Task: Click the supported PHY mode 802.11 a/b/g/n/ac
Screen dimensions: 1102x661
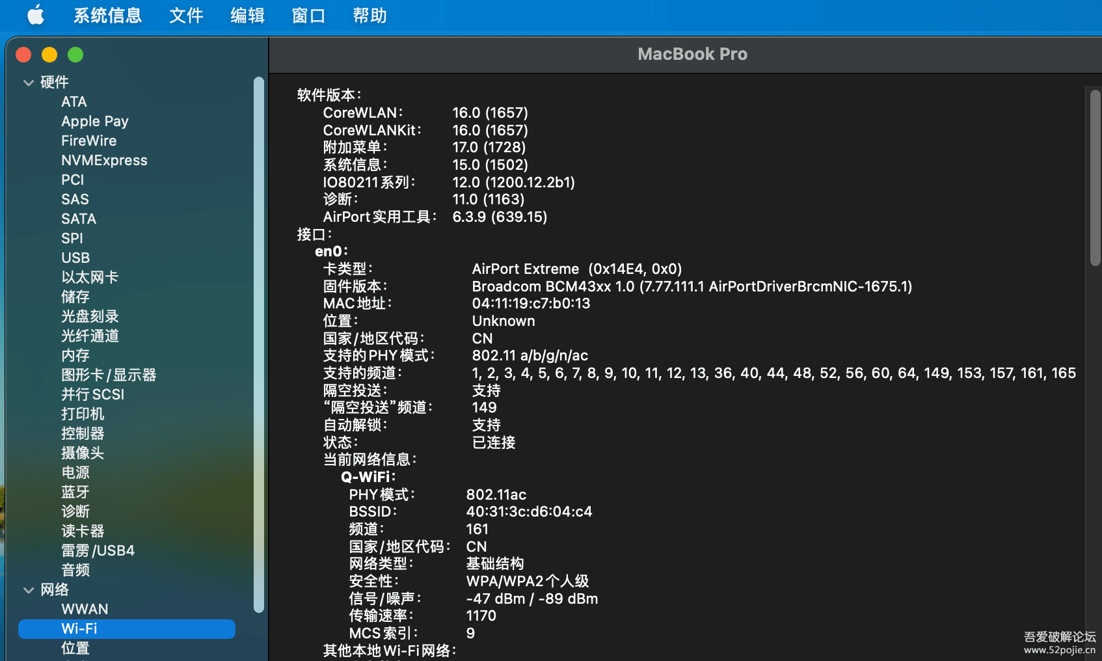Action: [530, 356]
